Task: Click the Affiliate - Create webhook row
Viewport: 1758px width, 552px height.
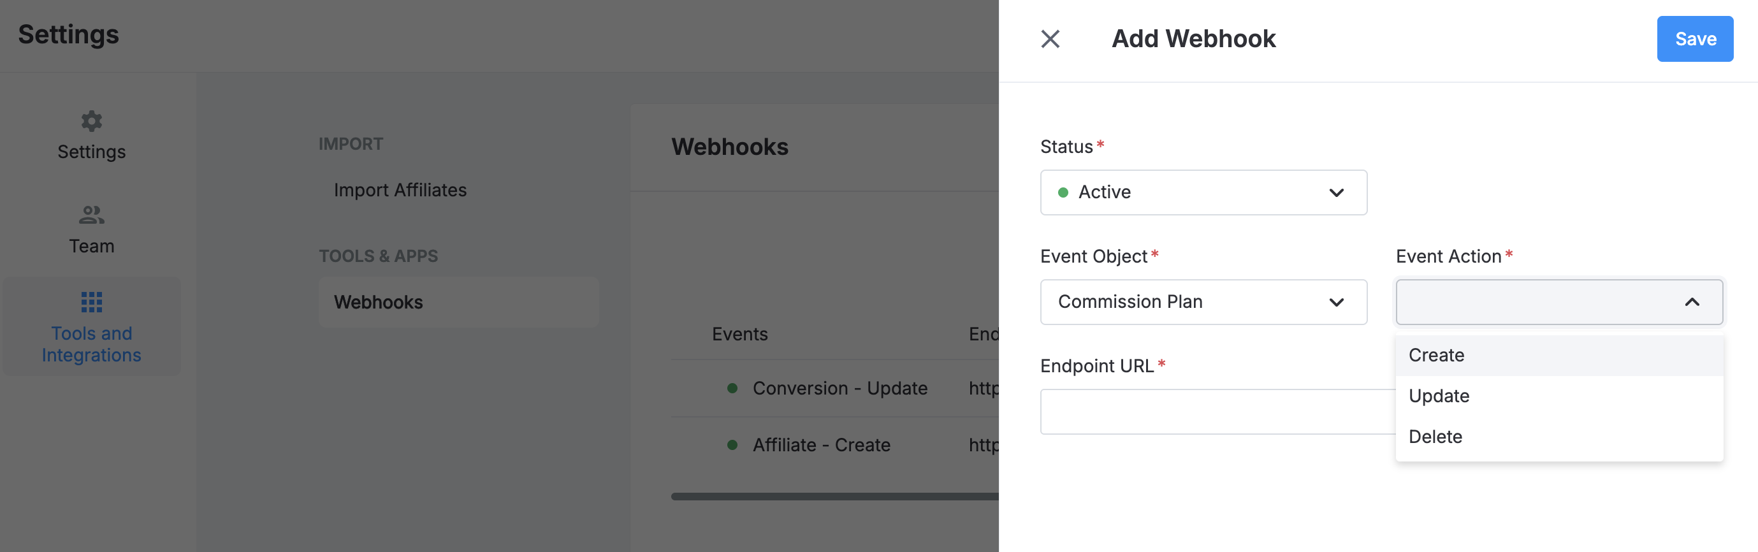Action: click(834, 446)
